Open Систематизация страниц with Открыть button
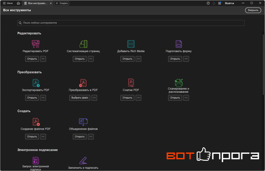265x171 pixels. pos(80,59)
